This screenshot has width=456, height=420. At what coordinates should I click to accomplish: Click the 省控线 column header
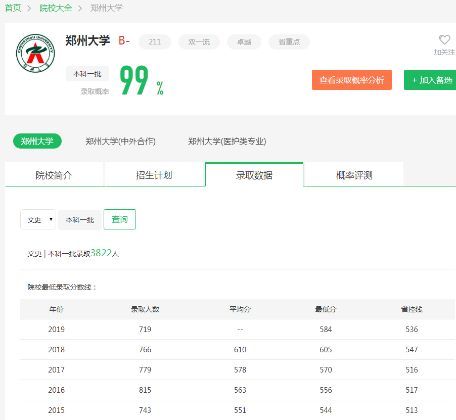(x=412, y=309)
